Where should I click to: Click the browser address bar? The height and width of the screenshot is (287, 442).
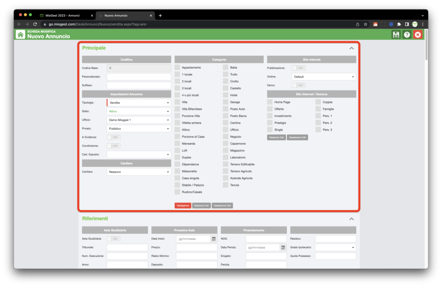tap(197, 24)
